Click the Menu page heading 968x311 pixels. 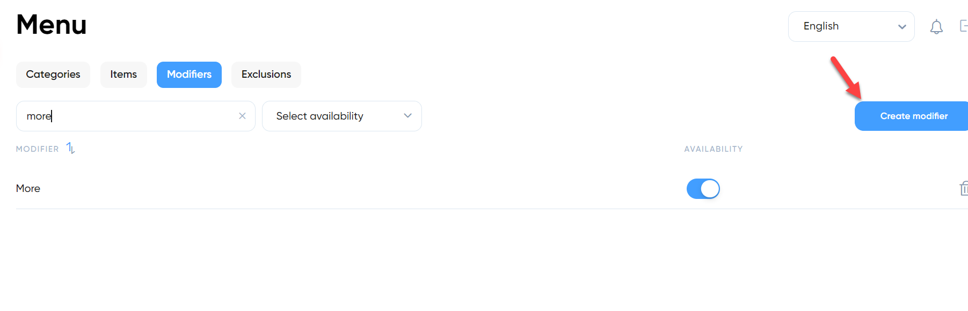[x=52, y=25]
